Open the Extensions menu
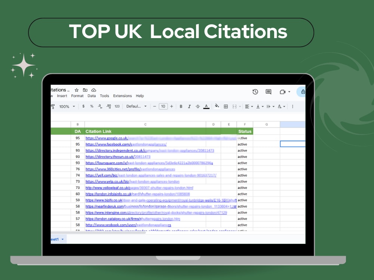 (x=122, y=96)
